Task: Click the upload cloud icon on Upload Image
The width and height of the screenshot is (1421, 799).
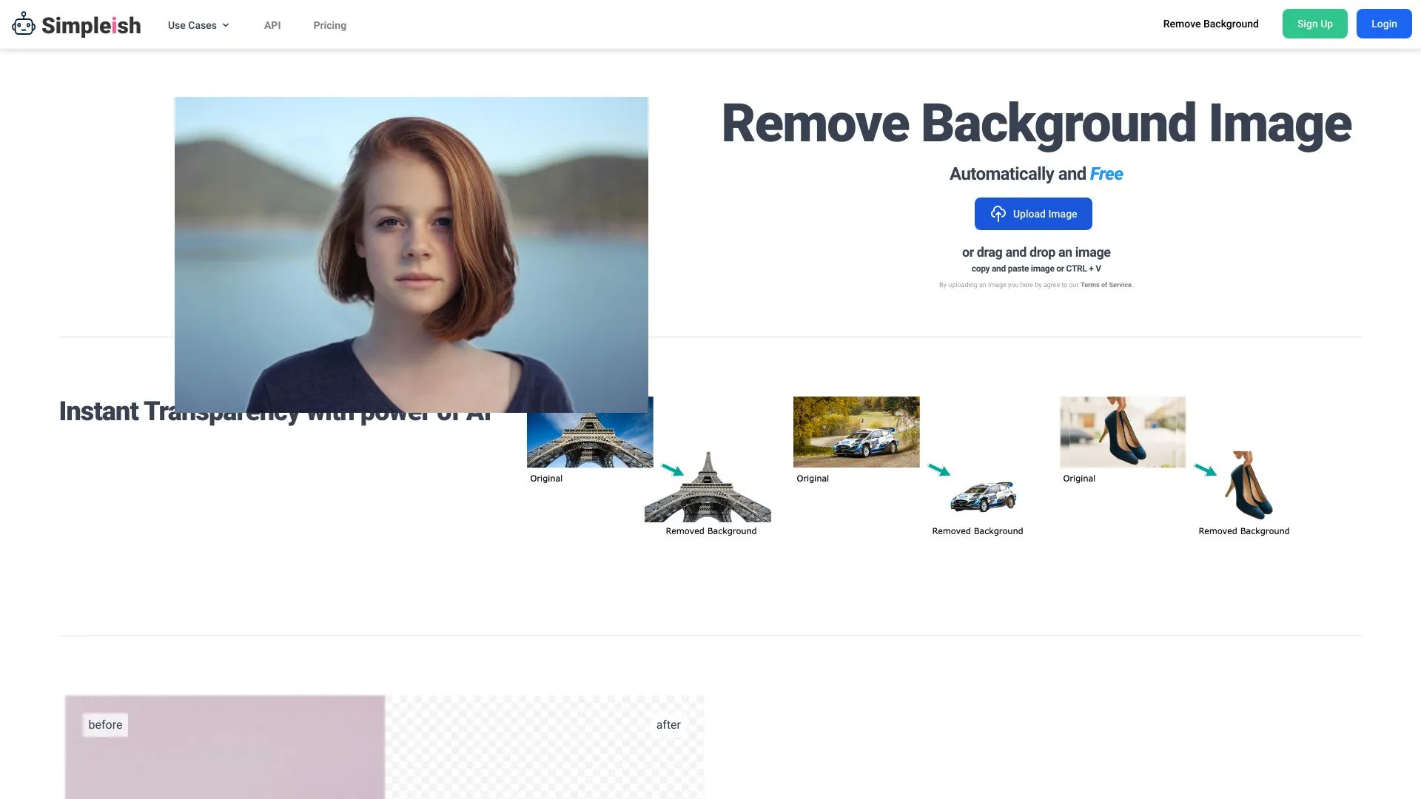Action: [998, 213]
